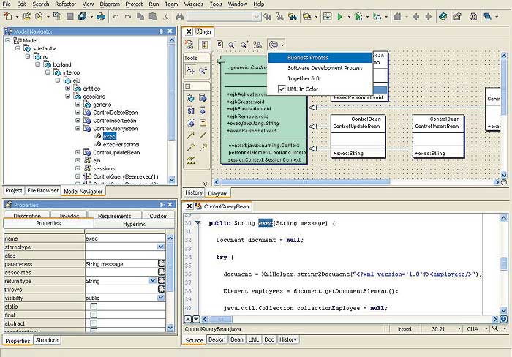512x357 pixels.
Task: Click the Print icon in main toolbar
Action: tap(101, 16)
